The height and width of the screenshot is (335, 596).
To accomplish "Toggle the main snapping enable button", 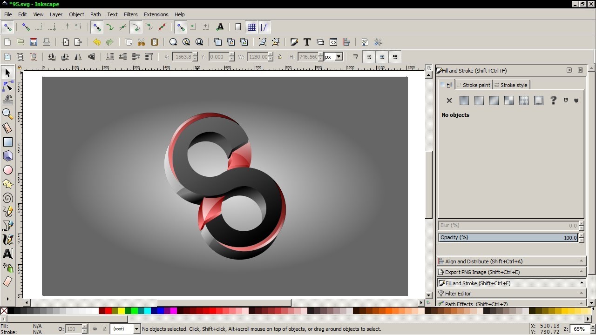I will tap(7, 27).
